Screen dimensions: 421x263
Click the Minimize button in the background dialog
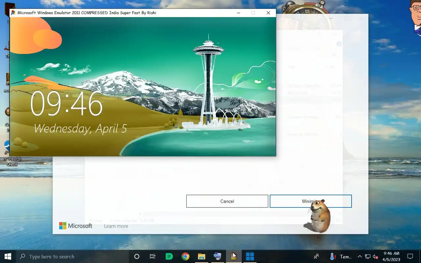tap(310, 201)
